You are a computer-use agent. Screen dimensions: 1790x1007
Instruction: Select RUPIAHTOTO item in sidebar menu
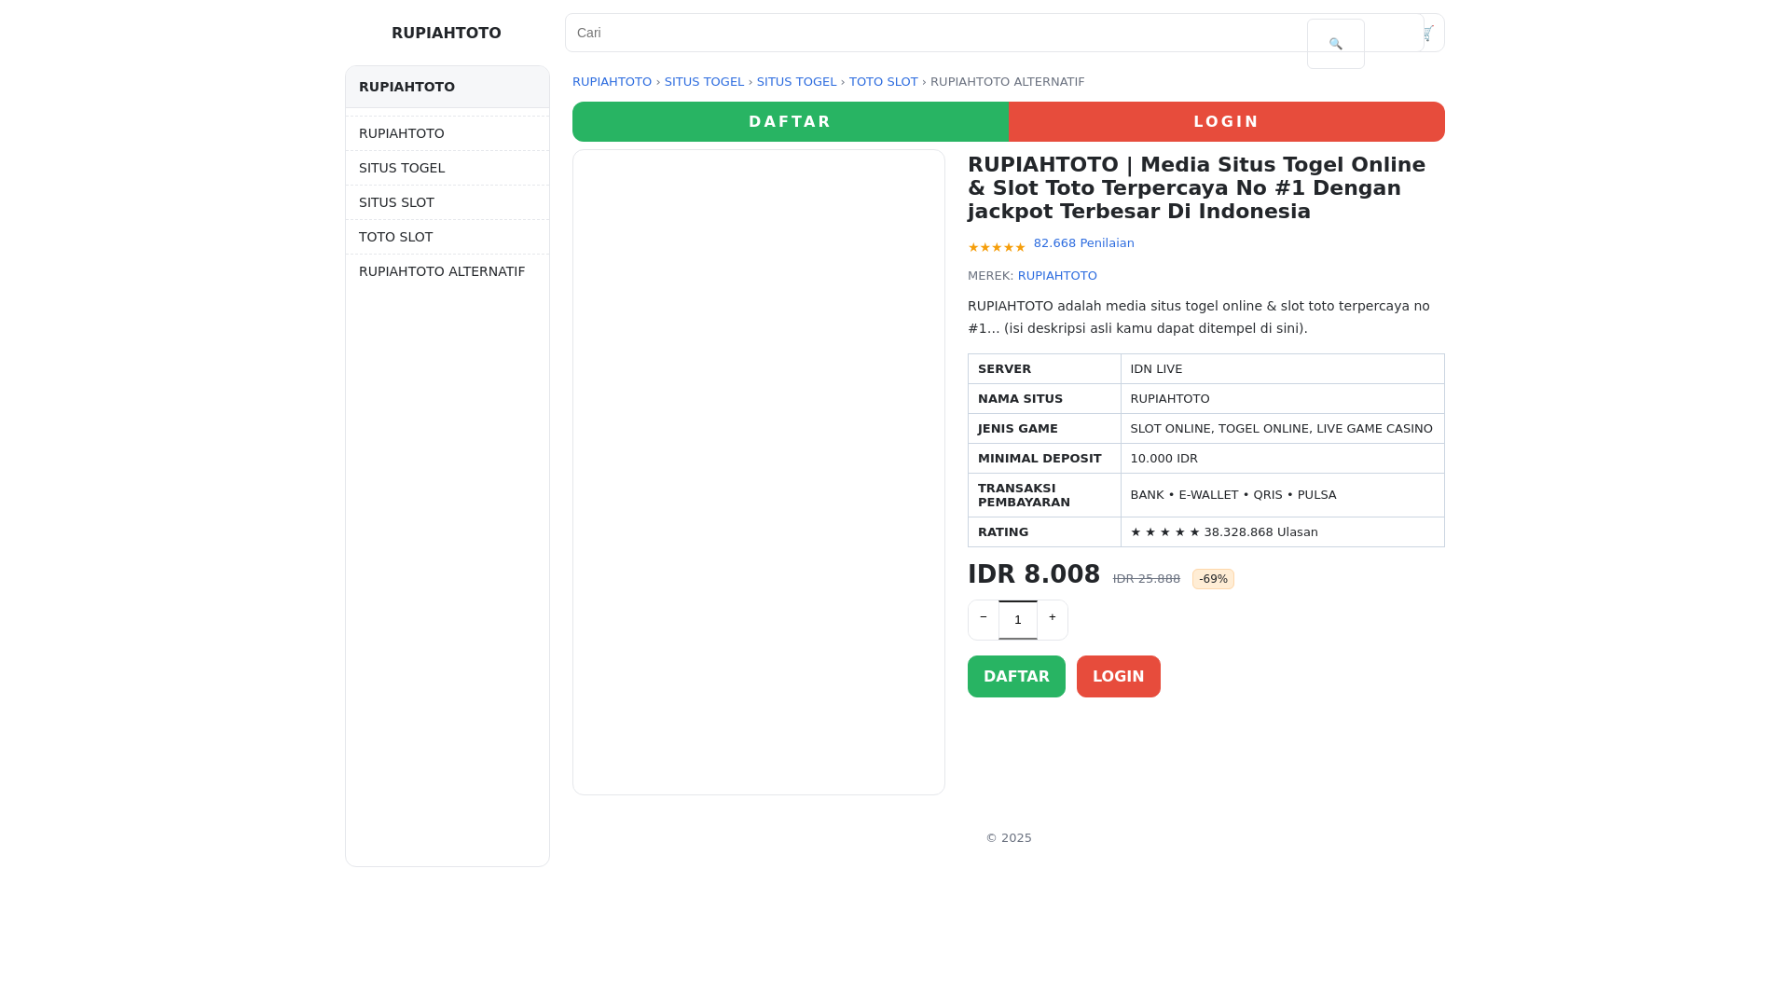coord(447,133)
